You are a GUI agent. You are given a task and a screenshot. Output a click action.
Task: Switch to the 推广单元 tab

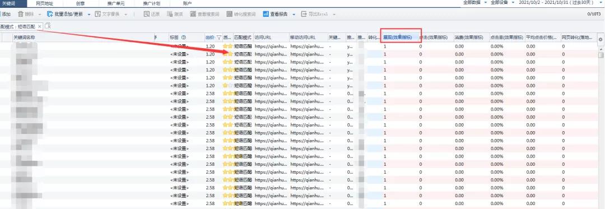point(116,3)
